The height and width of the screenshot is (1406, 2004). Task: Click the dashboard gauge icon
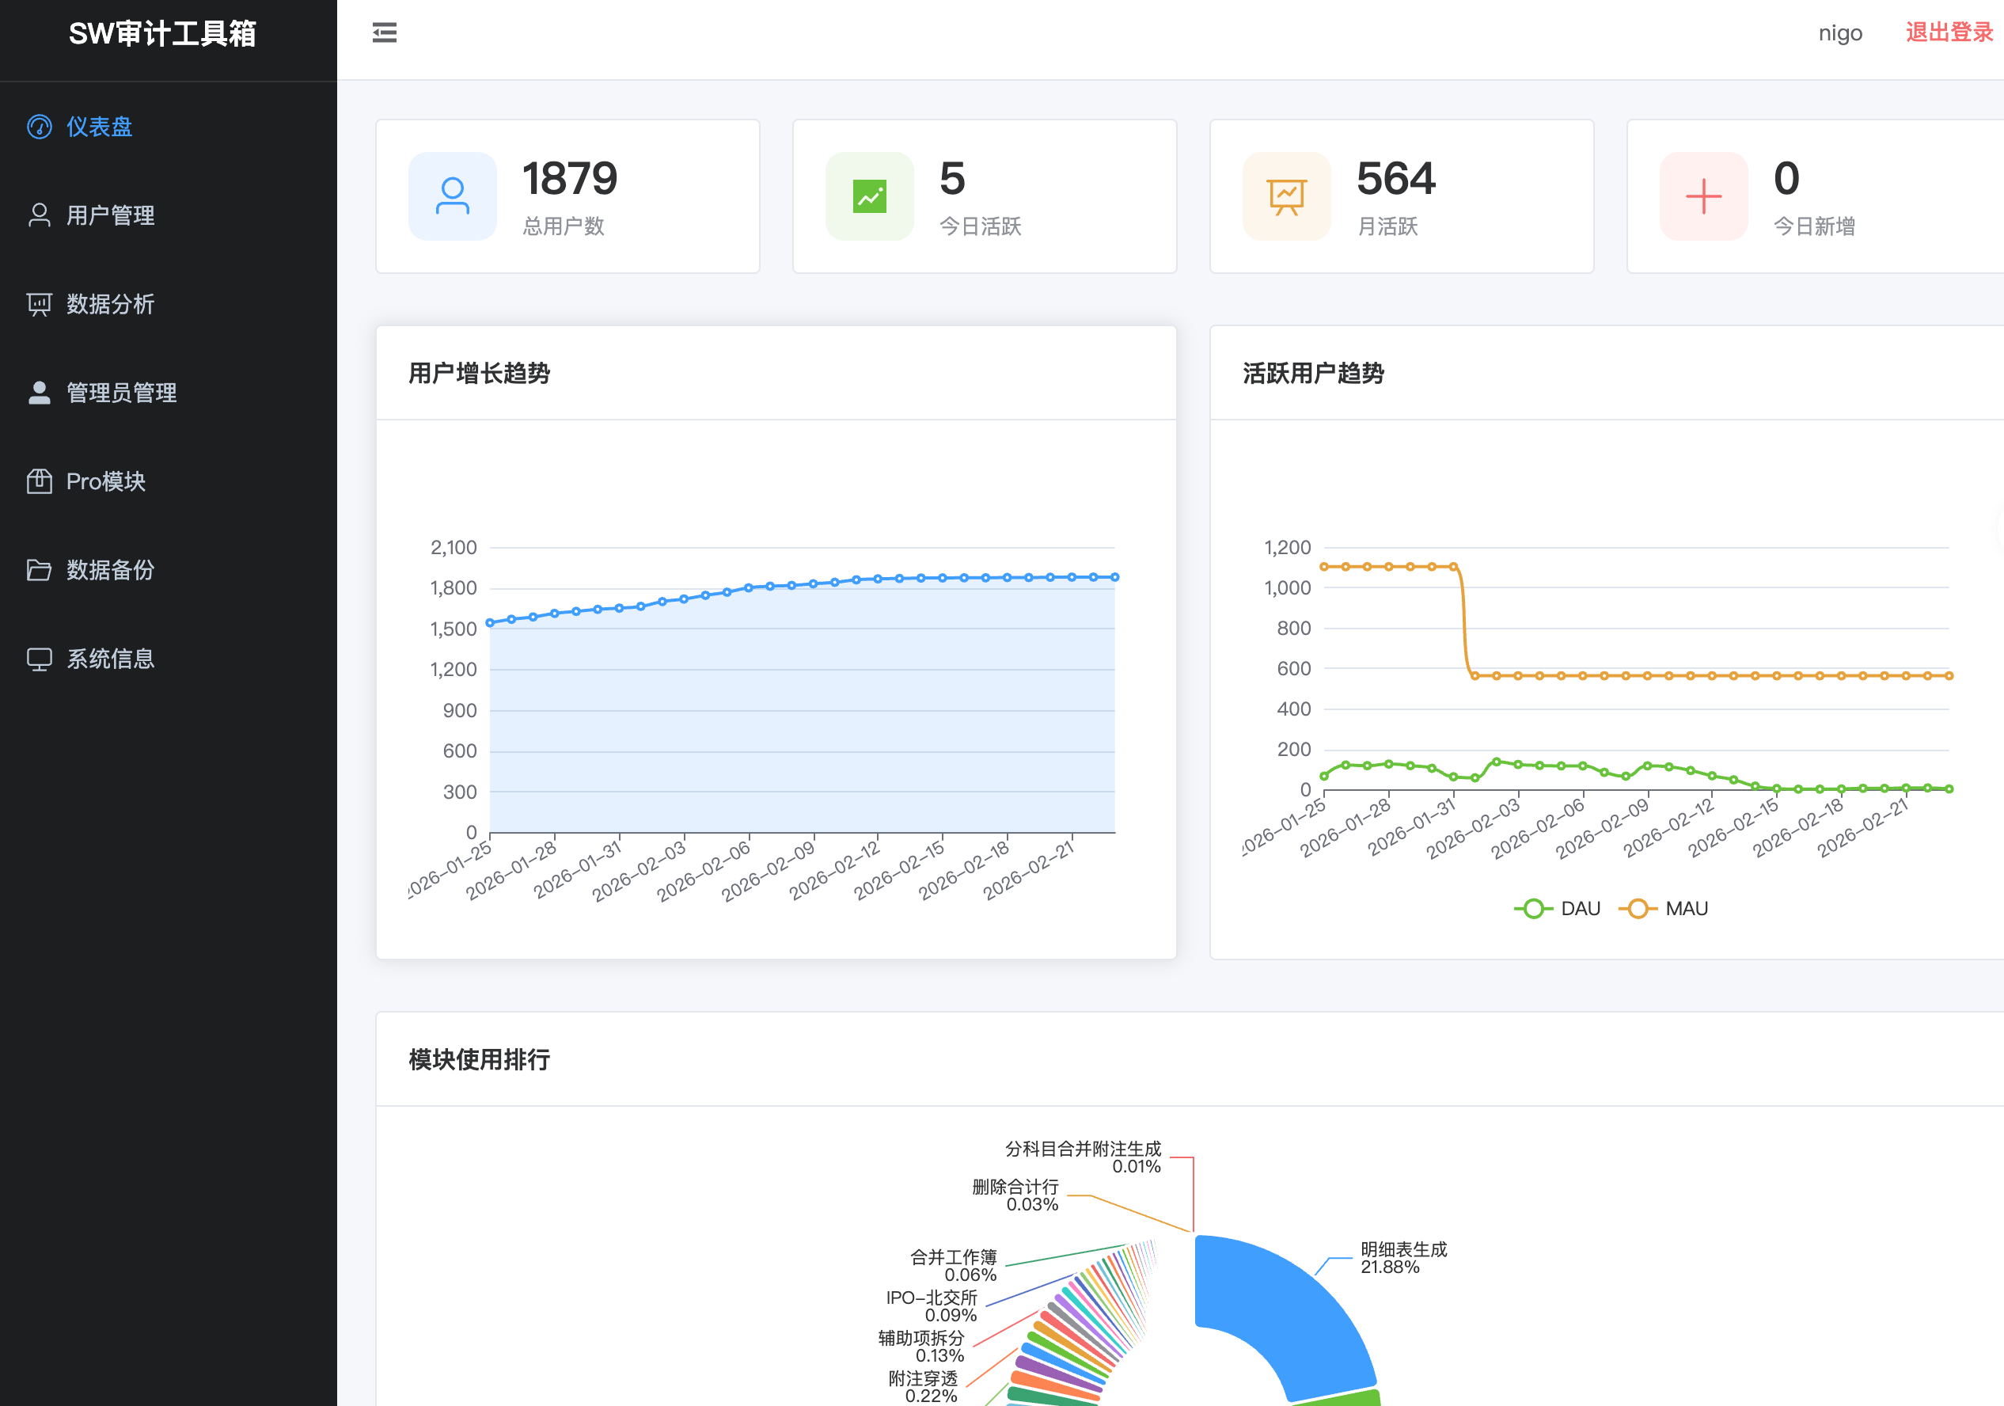point(40,127)
